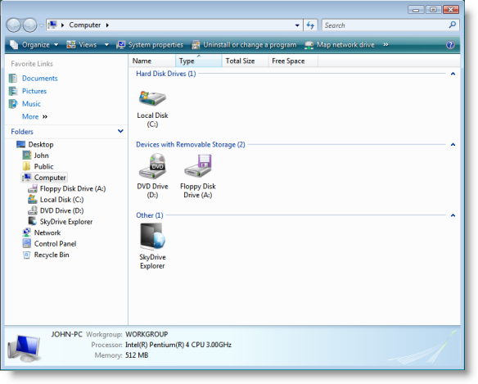Open the Music favorite link
The width and height of the screenshot is (478, 384).
31,104
